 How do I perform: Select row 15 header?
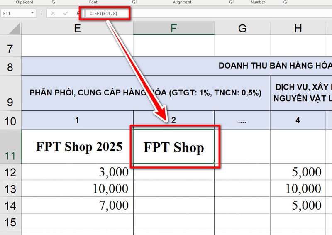10,222
